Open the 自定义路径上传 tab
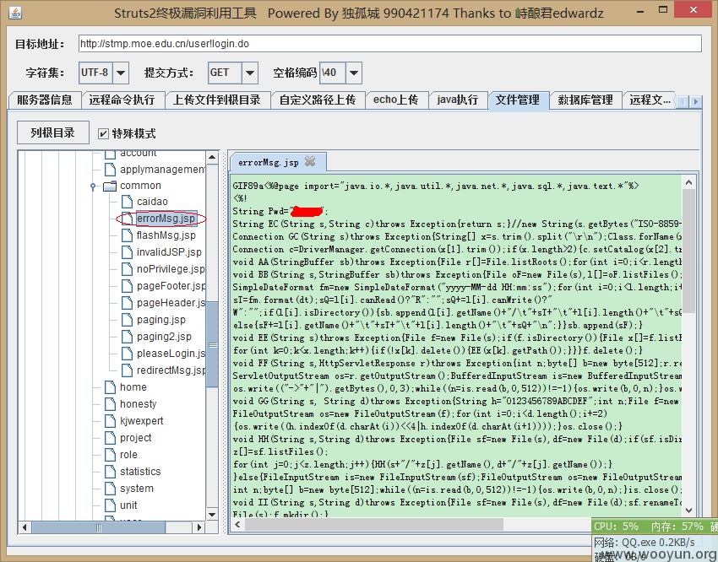718x562 pixels. pyautogui.click(x=318, y=100)
